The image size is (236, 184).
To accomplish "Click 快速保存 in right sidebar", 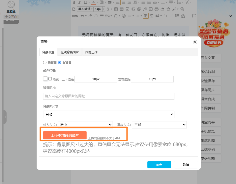I will pyautogui.click(x=211, y=81).
